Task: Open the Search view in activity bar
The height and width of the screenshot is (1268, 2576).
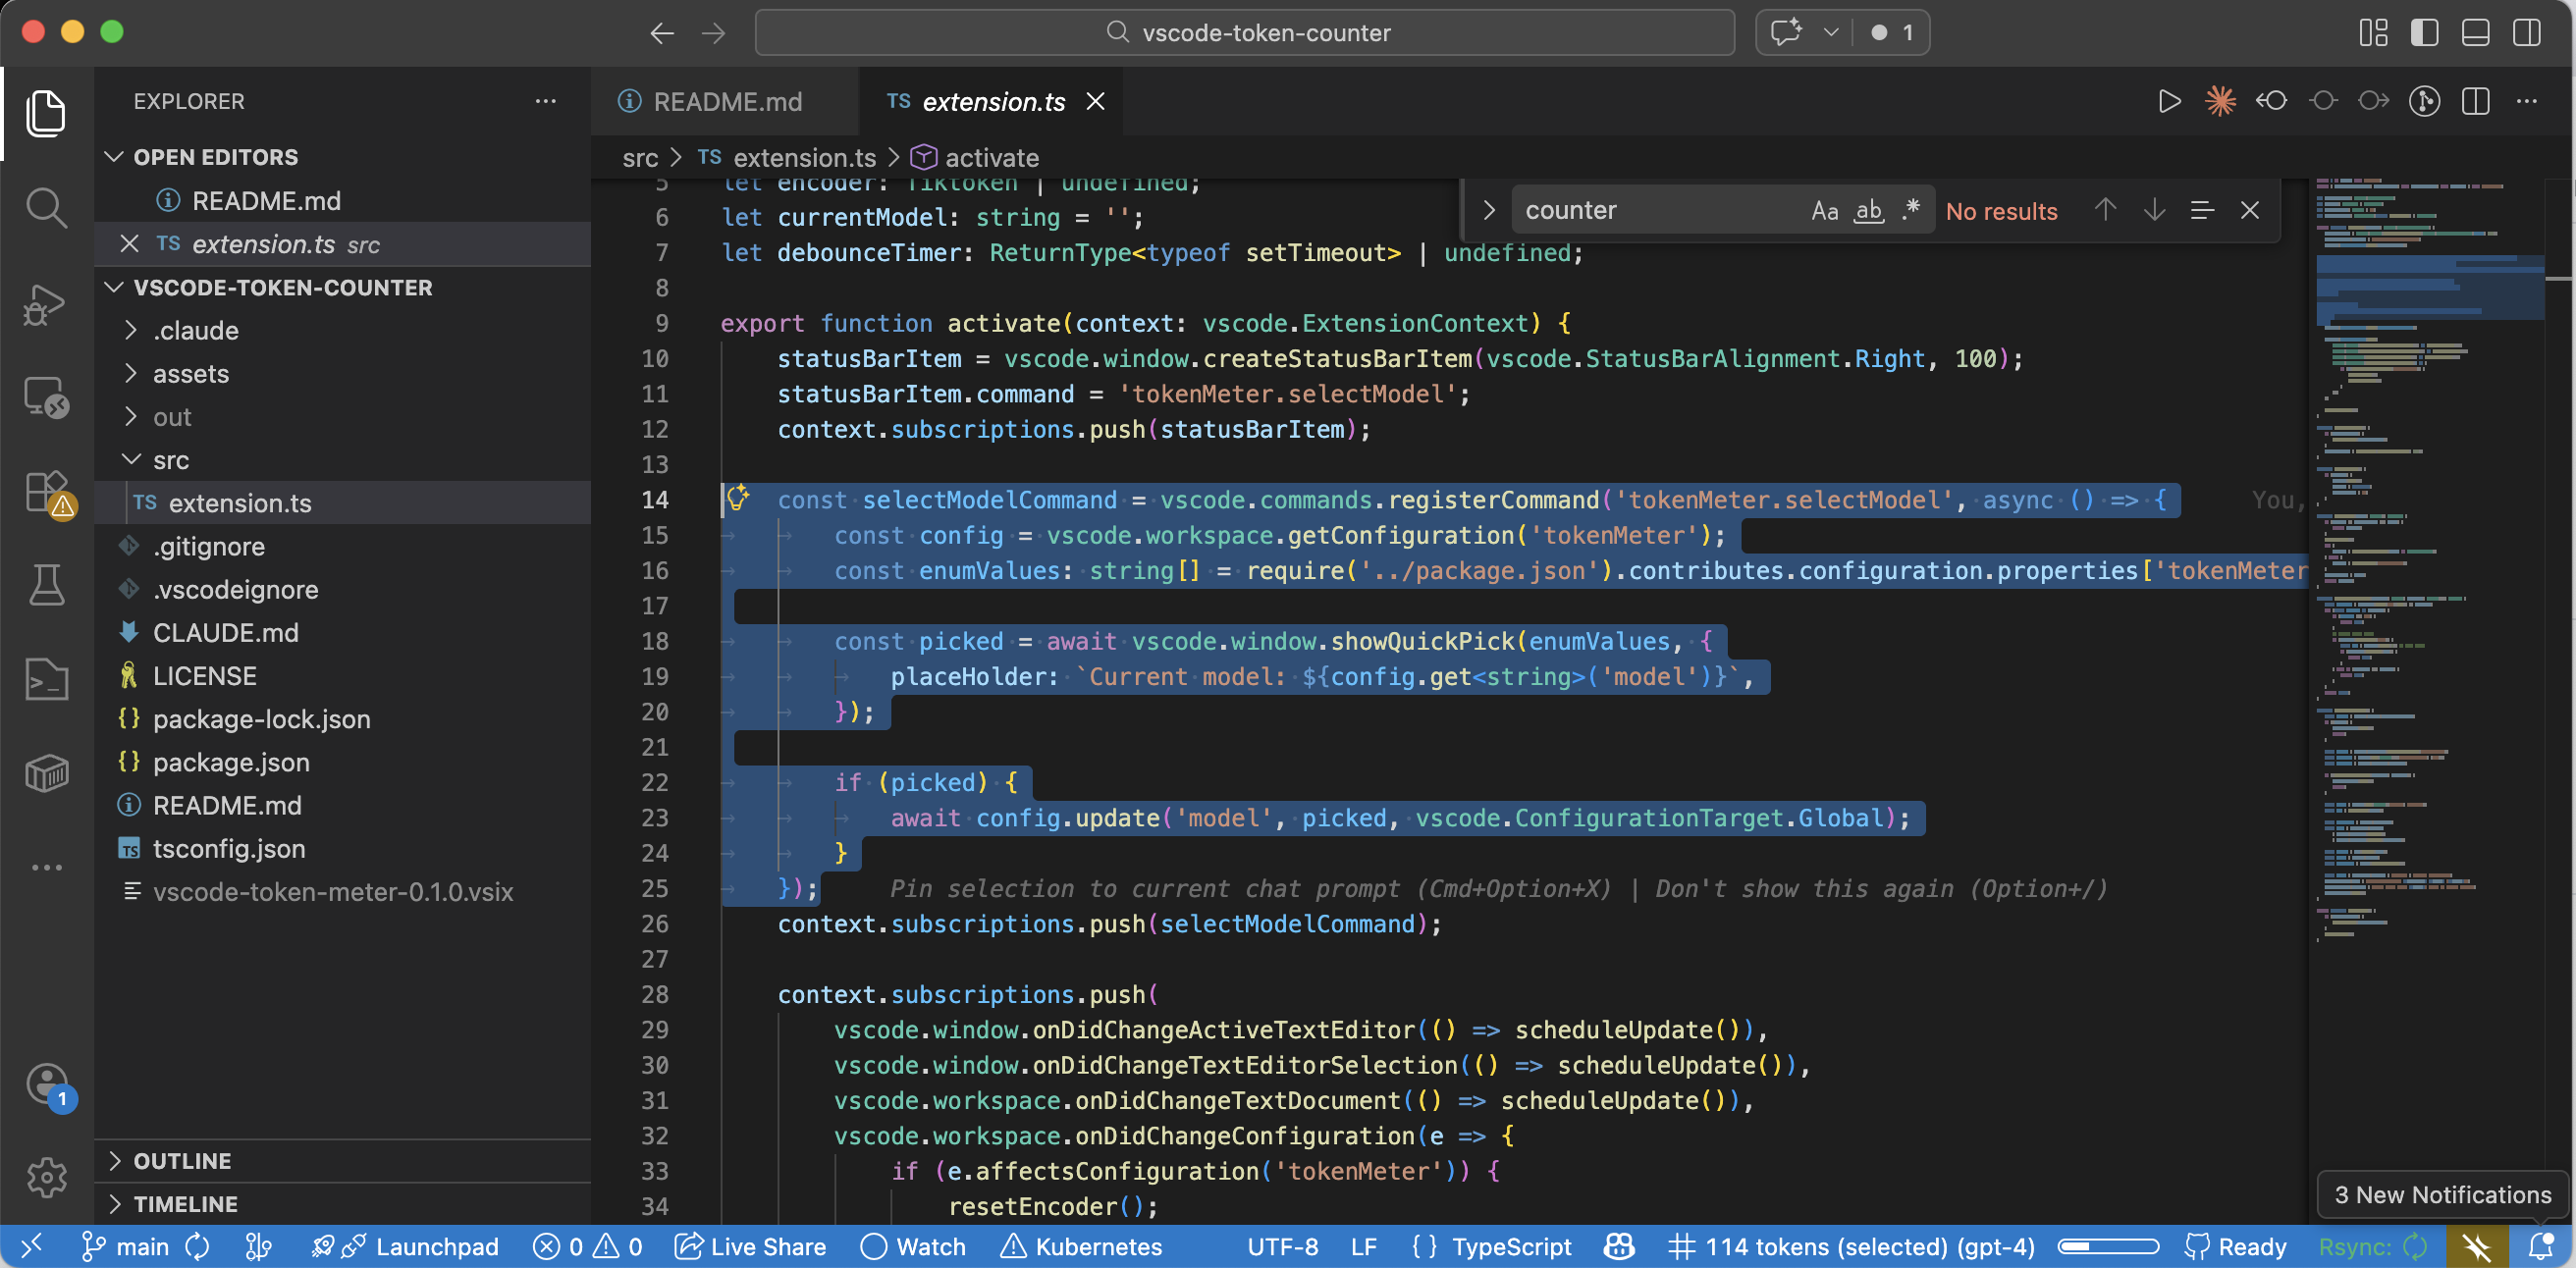Action: (46, 208)
